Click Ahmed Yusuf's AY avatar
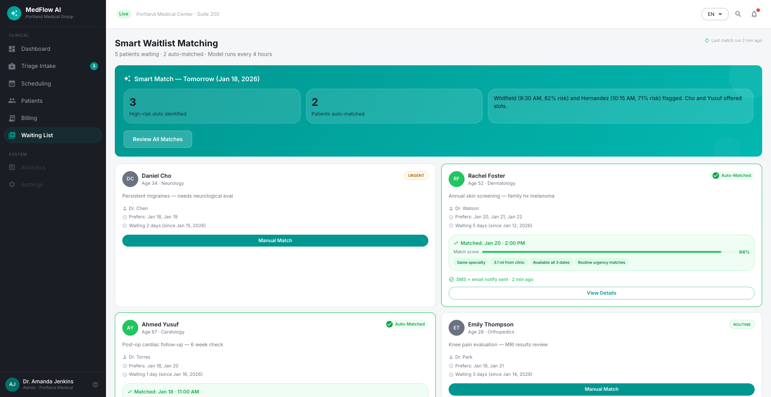This screenshot has width=771, height=397. point(130,328)
